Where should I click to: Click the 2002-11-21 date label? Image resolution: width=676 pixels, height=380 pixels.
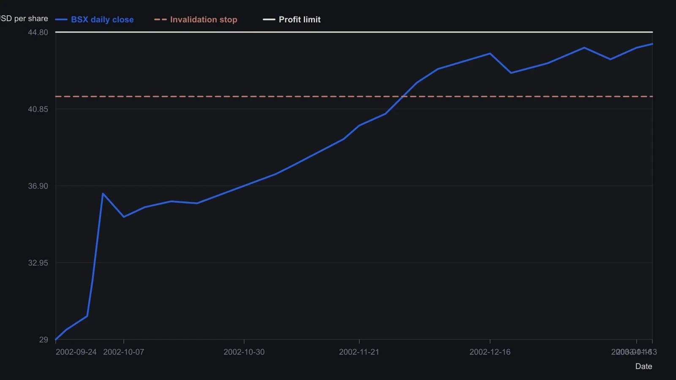(359, 352)
